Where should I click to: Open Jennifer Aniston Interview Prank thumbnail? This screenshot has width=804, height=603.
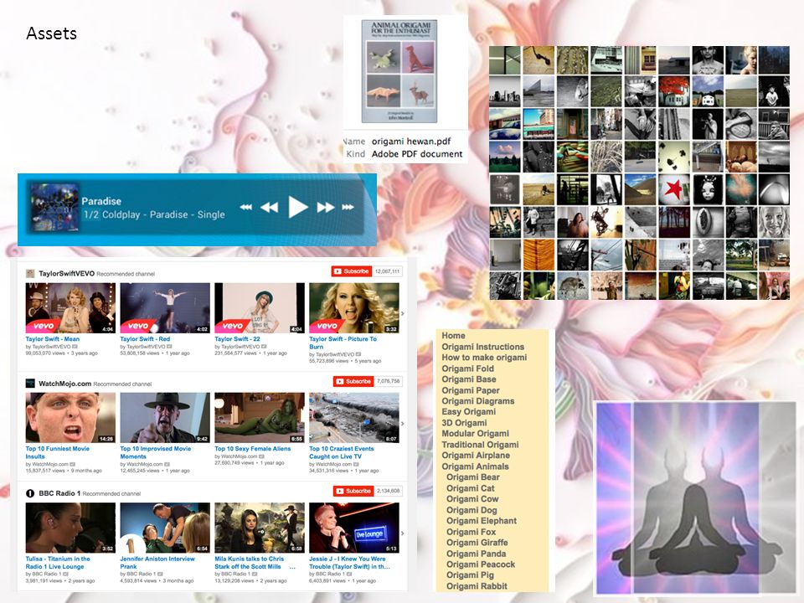click(x=165, y=527)
